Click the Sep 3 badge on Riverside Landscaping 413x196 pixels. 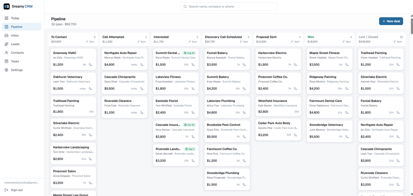[190, 149]
